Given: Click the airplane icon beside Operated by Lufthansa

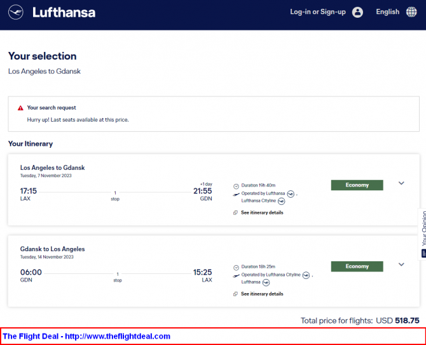Looking at the screenshot, I should 236,194.
